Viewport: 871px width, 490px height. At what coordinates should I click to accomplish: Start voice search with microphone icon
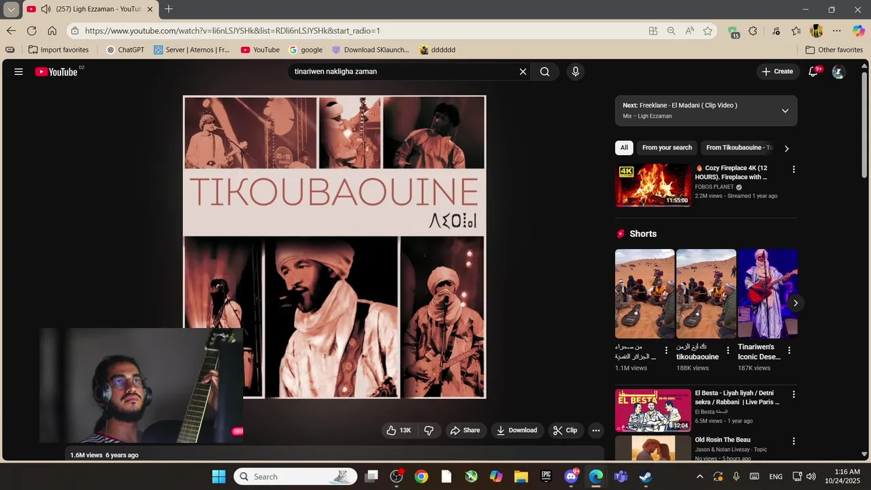click(x=576, y=71)
